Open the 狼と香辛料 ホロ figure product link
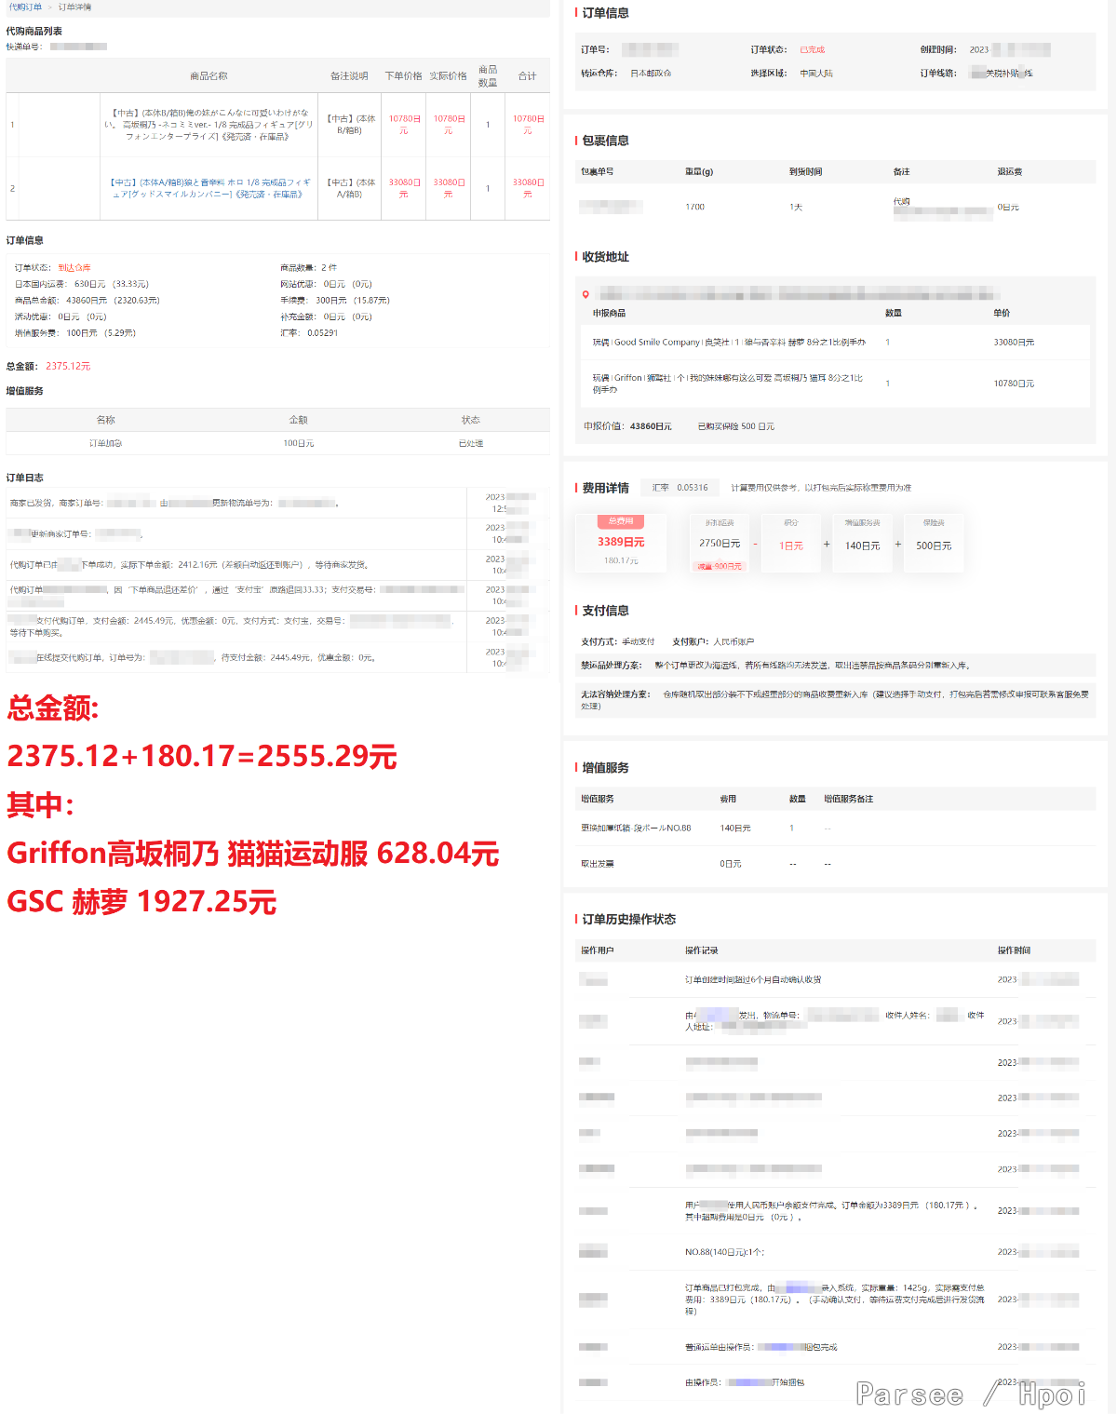The width and height of the screenshot is (1117, 1428). coord(210,188)
